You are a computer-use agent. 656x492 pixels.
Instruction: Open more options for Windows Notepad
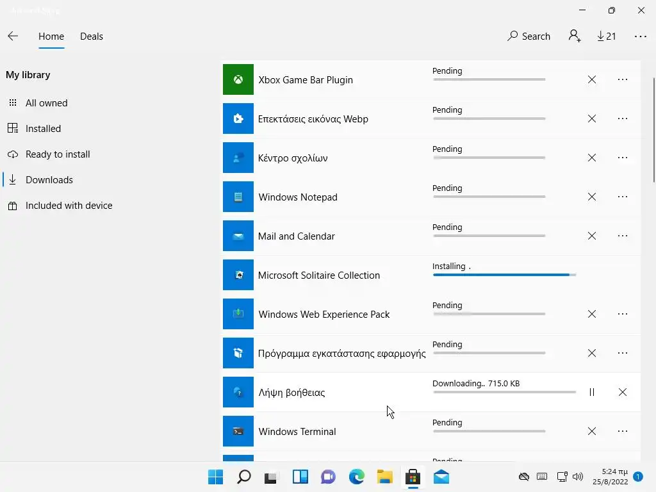(623, 197)
